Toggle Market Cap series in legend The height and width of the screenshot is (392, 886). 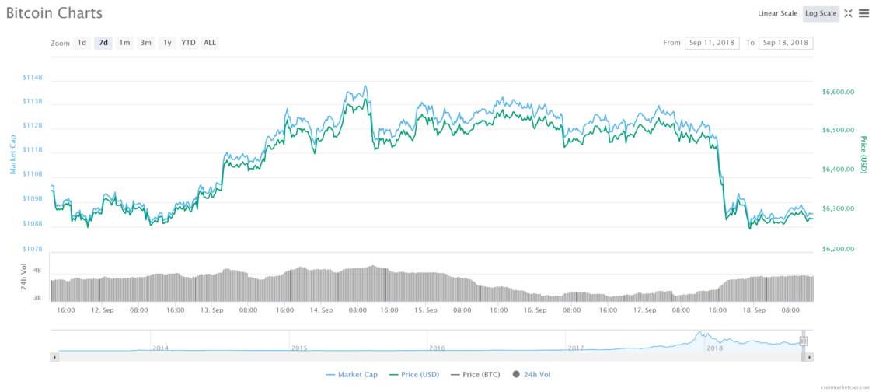[x=351, y=374]
